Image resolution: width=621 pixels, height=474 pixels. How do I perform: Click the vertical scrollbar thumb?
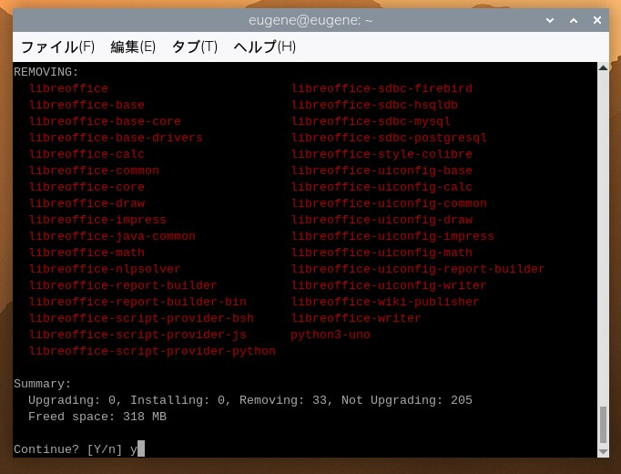(603, 425)
